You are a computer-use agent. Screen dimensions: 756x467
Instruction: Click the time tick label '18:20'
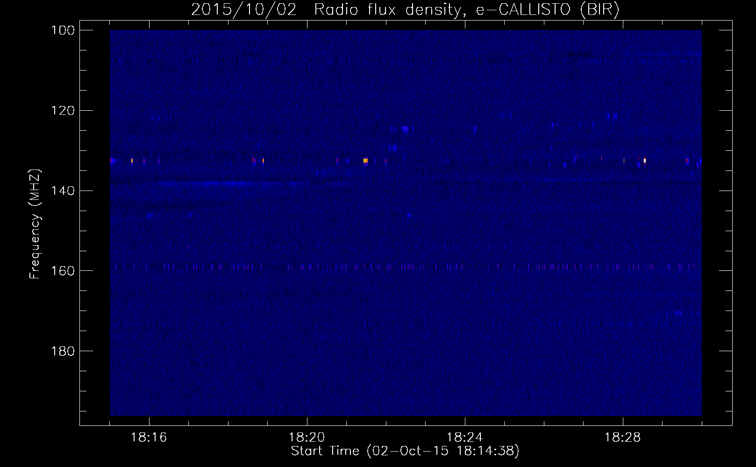(x=307, y=438)
